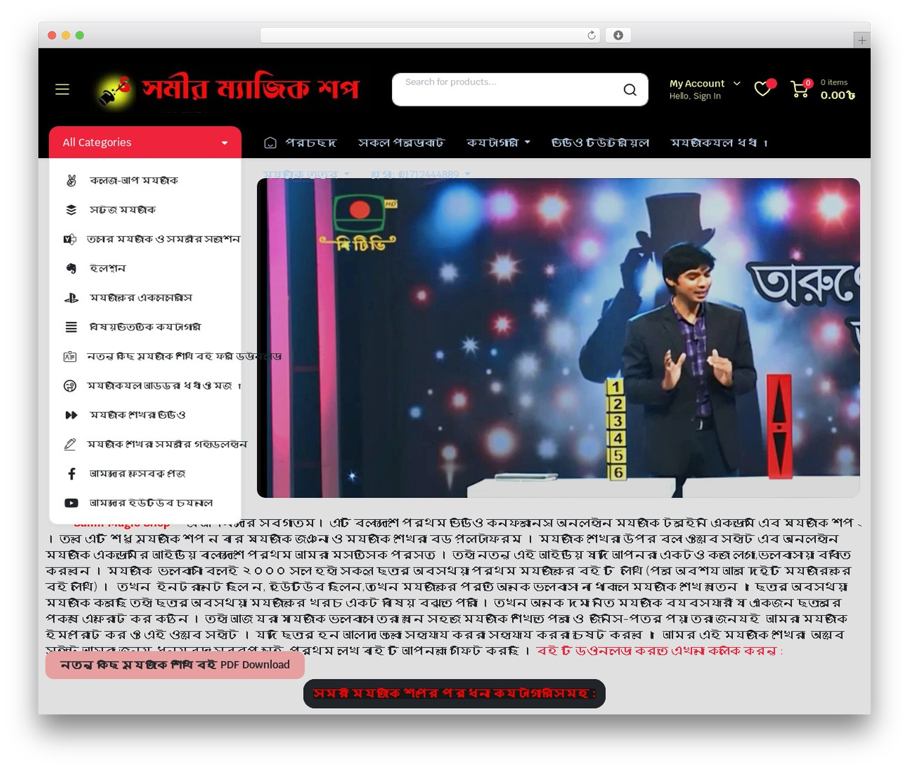909x769 pixels.
Task: Open the shopping cart icon
Action: coord(800,89)
